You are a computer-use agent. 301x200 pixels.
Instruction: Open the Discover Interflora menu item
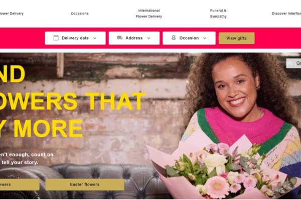click(x=286, y=13)
